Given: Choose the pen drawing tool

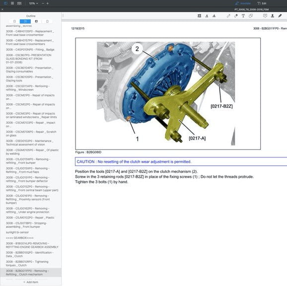Looking at the screenshot, I should click(228, 16).
